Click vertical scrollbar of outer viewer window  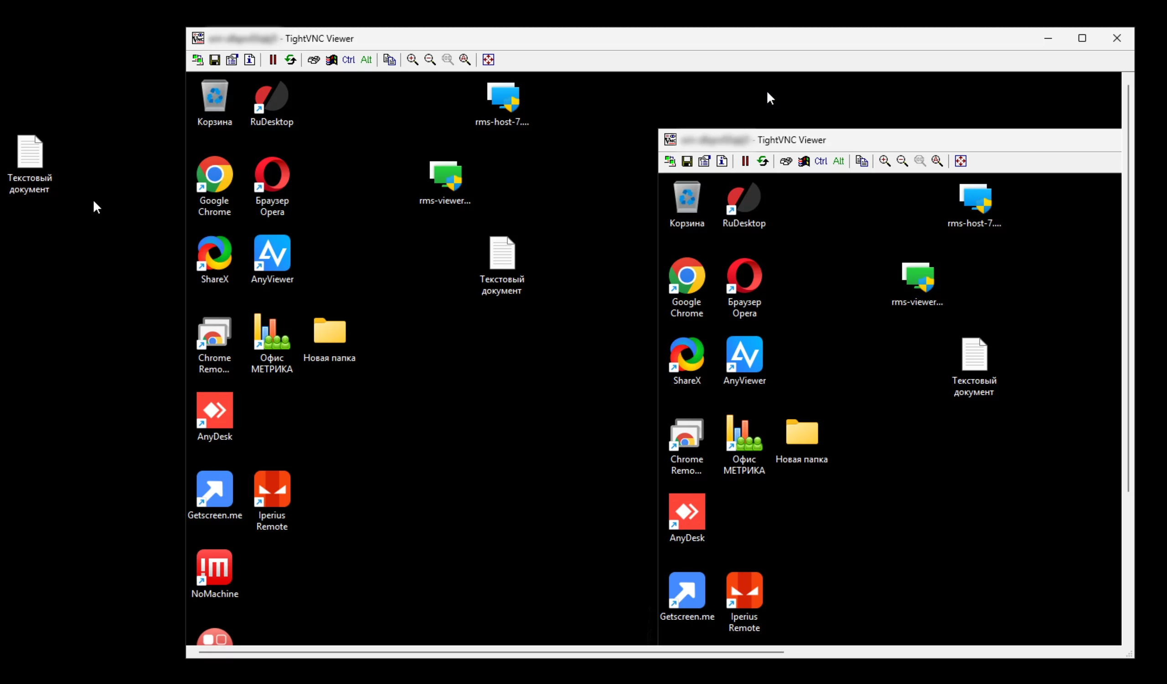pyautogui.click(x=1128, y=287)
